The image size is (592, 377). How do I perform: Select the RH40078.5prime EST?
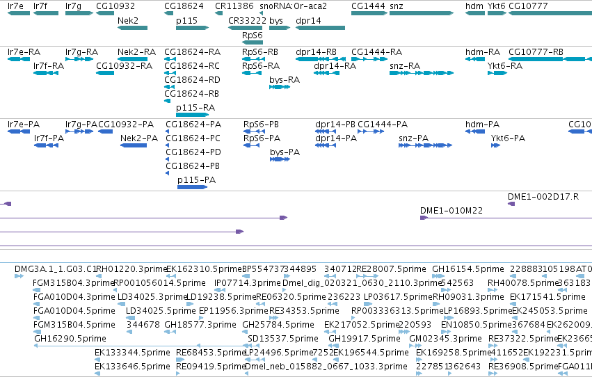[493, 290]
